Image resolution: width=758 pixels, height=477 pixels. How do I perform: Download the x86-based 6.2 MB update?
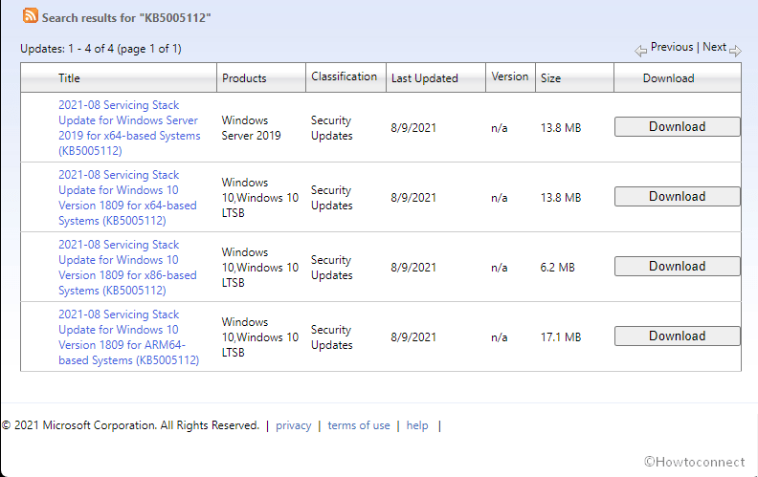[x=678, y=266]
